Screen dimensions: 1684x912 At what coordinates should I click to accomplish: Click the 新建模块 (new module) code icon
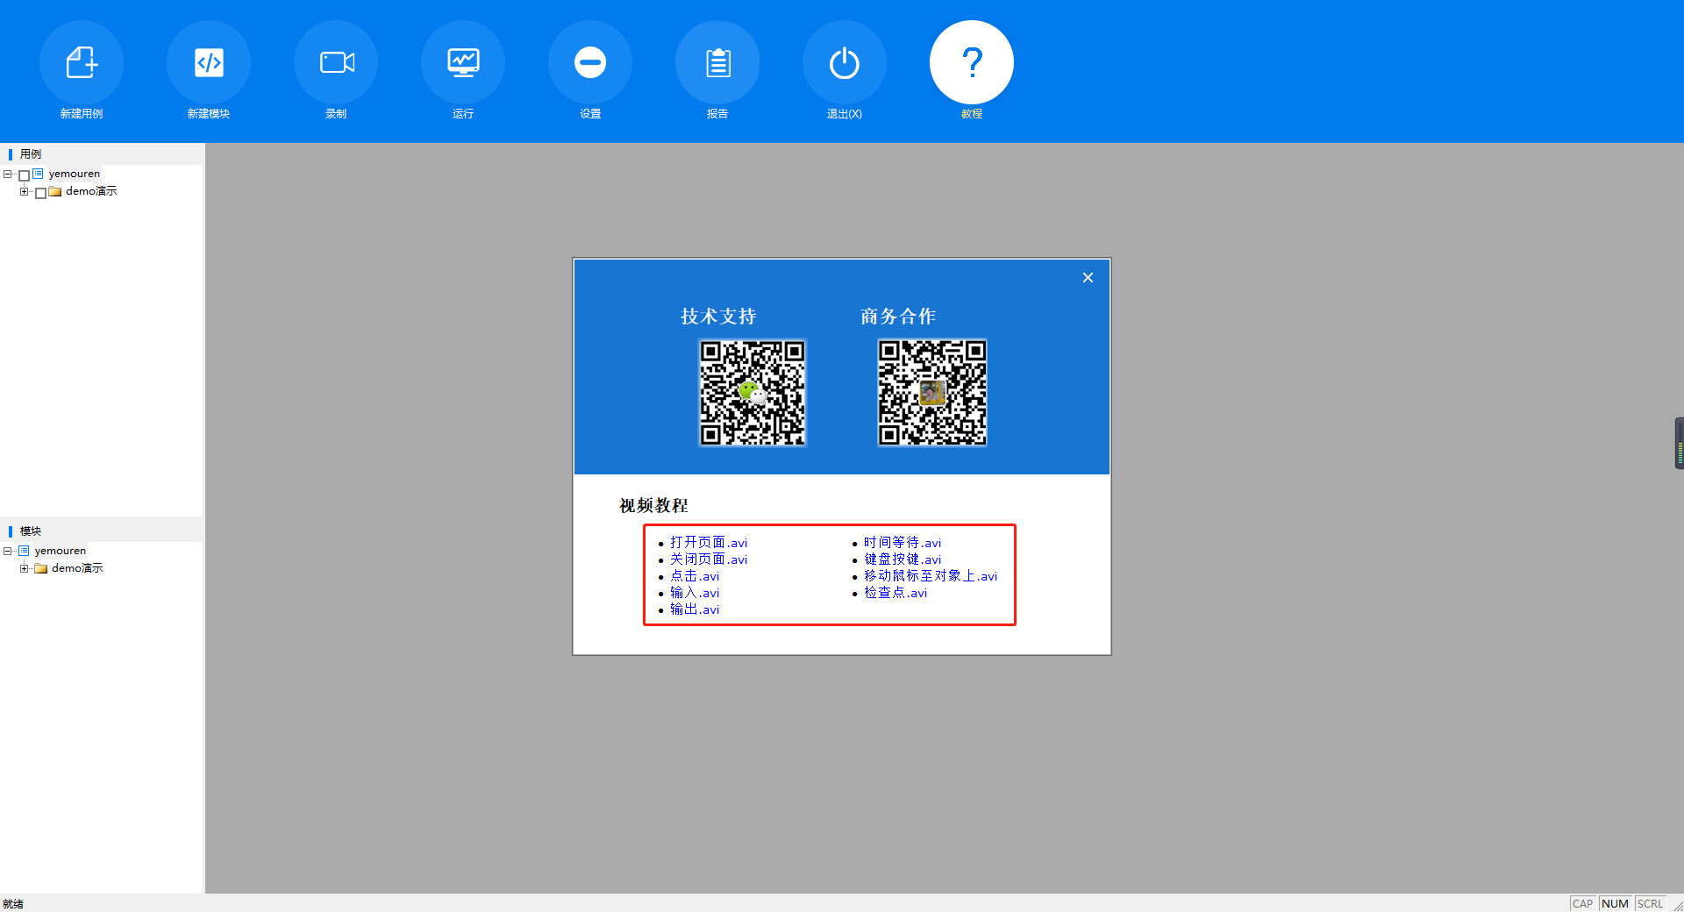[x=209, y=62]
